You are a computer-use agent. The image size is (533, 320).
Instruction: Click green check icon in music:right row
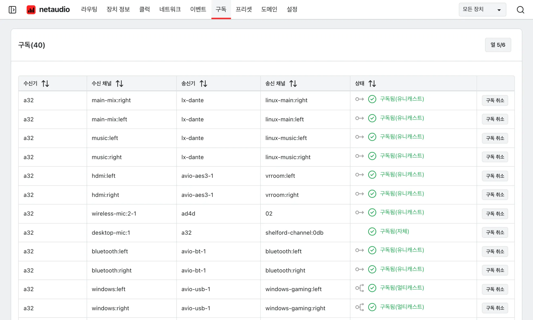point(372,156)
